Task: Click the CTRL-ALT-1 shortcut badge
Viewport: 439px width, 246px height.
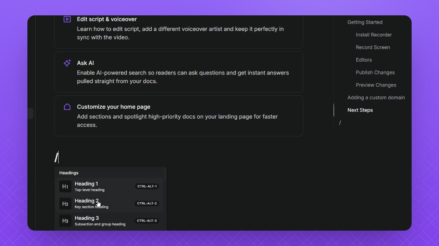Action: click(147, 187)
